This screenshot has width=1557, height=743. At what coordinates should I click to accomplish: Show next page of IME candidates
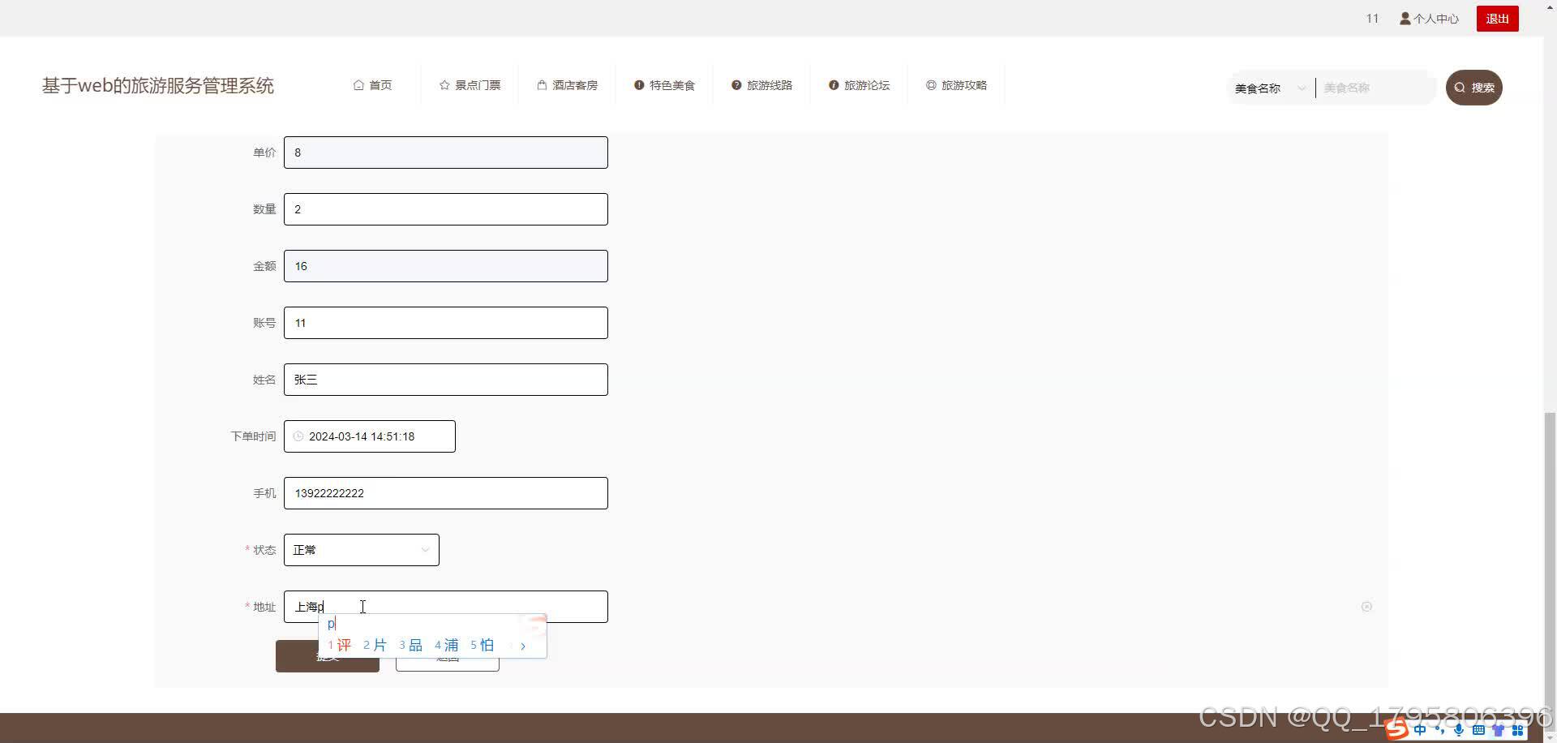(523, 646)
